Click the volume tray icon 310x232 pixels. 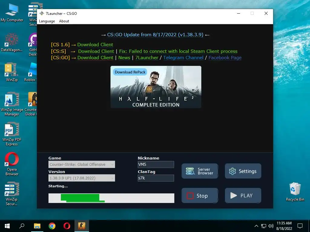(x=271, y=226)
